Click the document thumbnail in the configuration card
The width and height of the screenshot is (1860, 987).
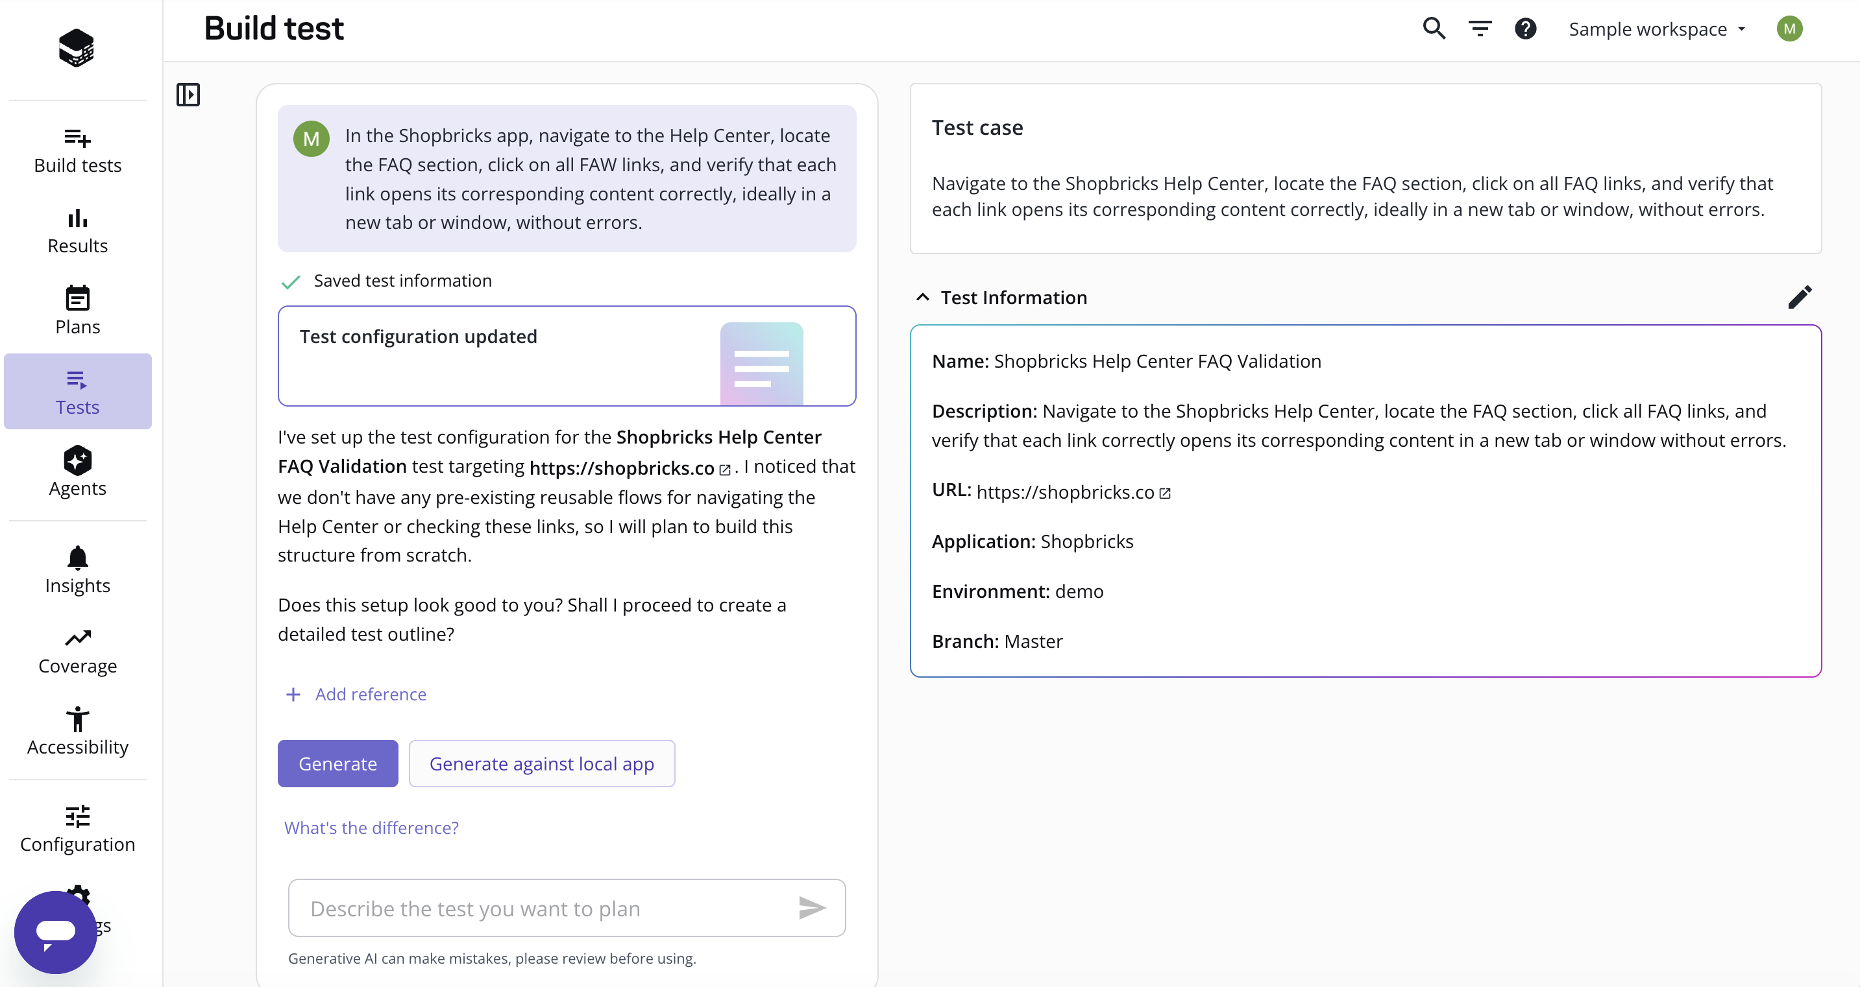pyautogui.click(x=762, y=364)
